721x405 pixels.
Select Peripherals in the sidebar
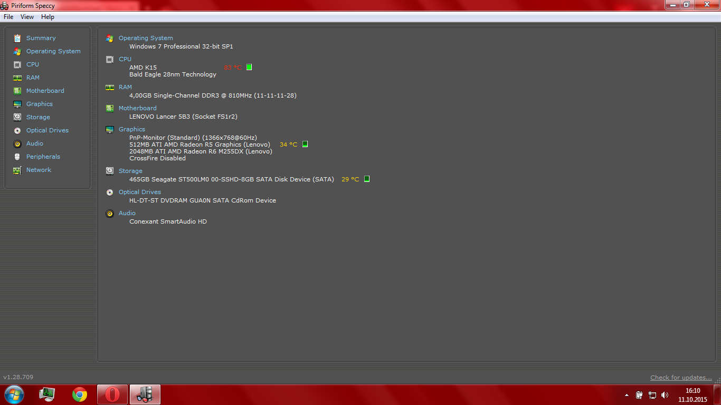click(43, 157)
